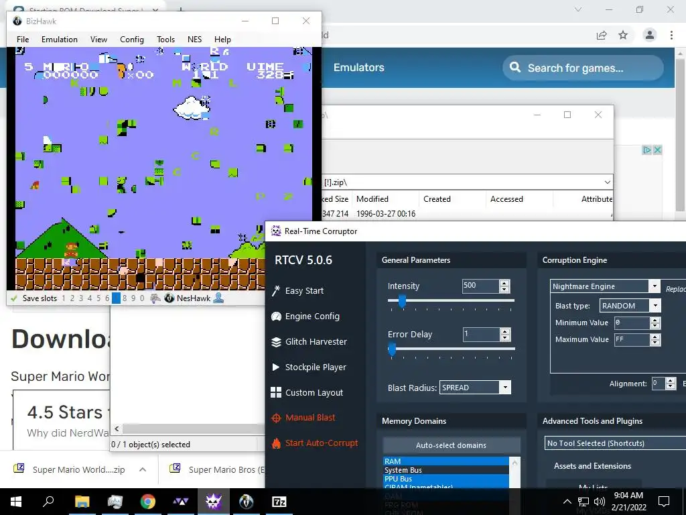This screenshot has width=686, height=515.
Task: Open the View menu in BizHawk
Action: click(98, 40)
